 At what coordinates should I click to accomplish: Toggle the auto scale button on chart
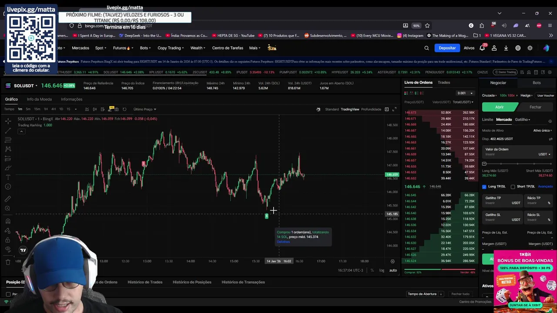click(x=393, y=270)
